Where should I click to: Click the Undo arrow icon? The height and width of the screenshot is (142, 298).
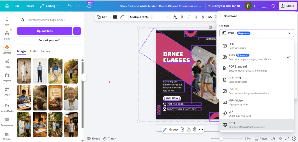tap(69, 6)
